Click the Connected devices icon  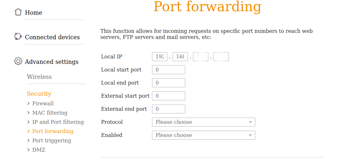(x=18, y=37)
